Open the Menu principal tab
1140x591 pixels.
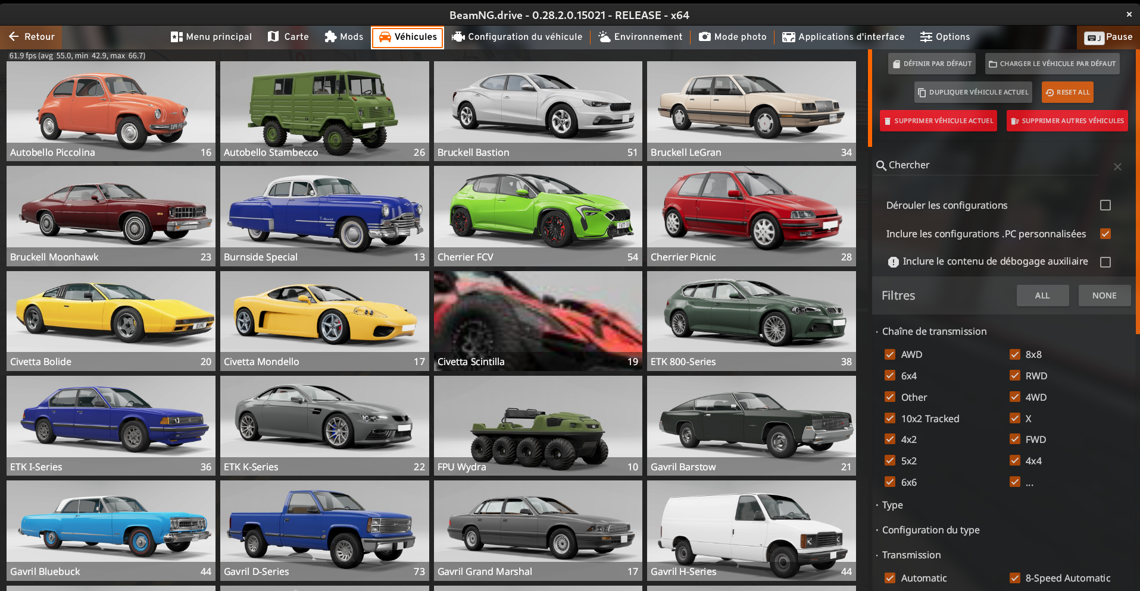[211, 37]
